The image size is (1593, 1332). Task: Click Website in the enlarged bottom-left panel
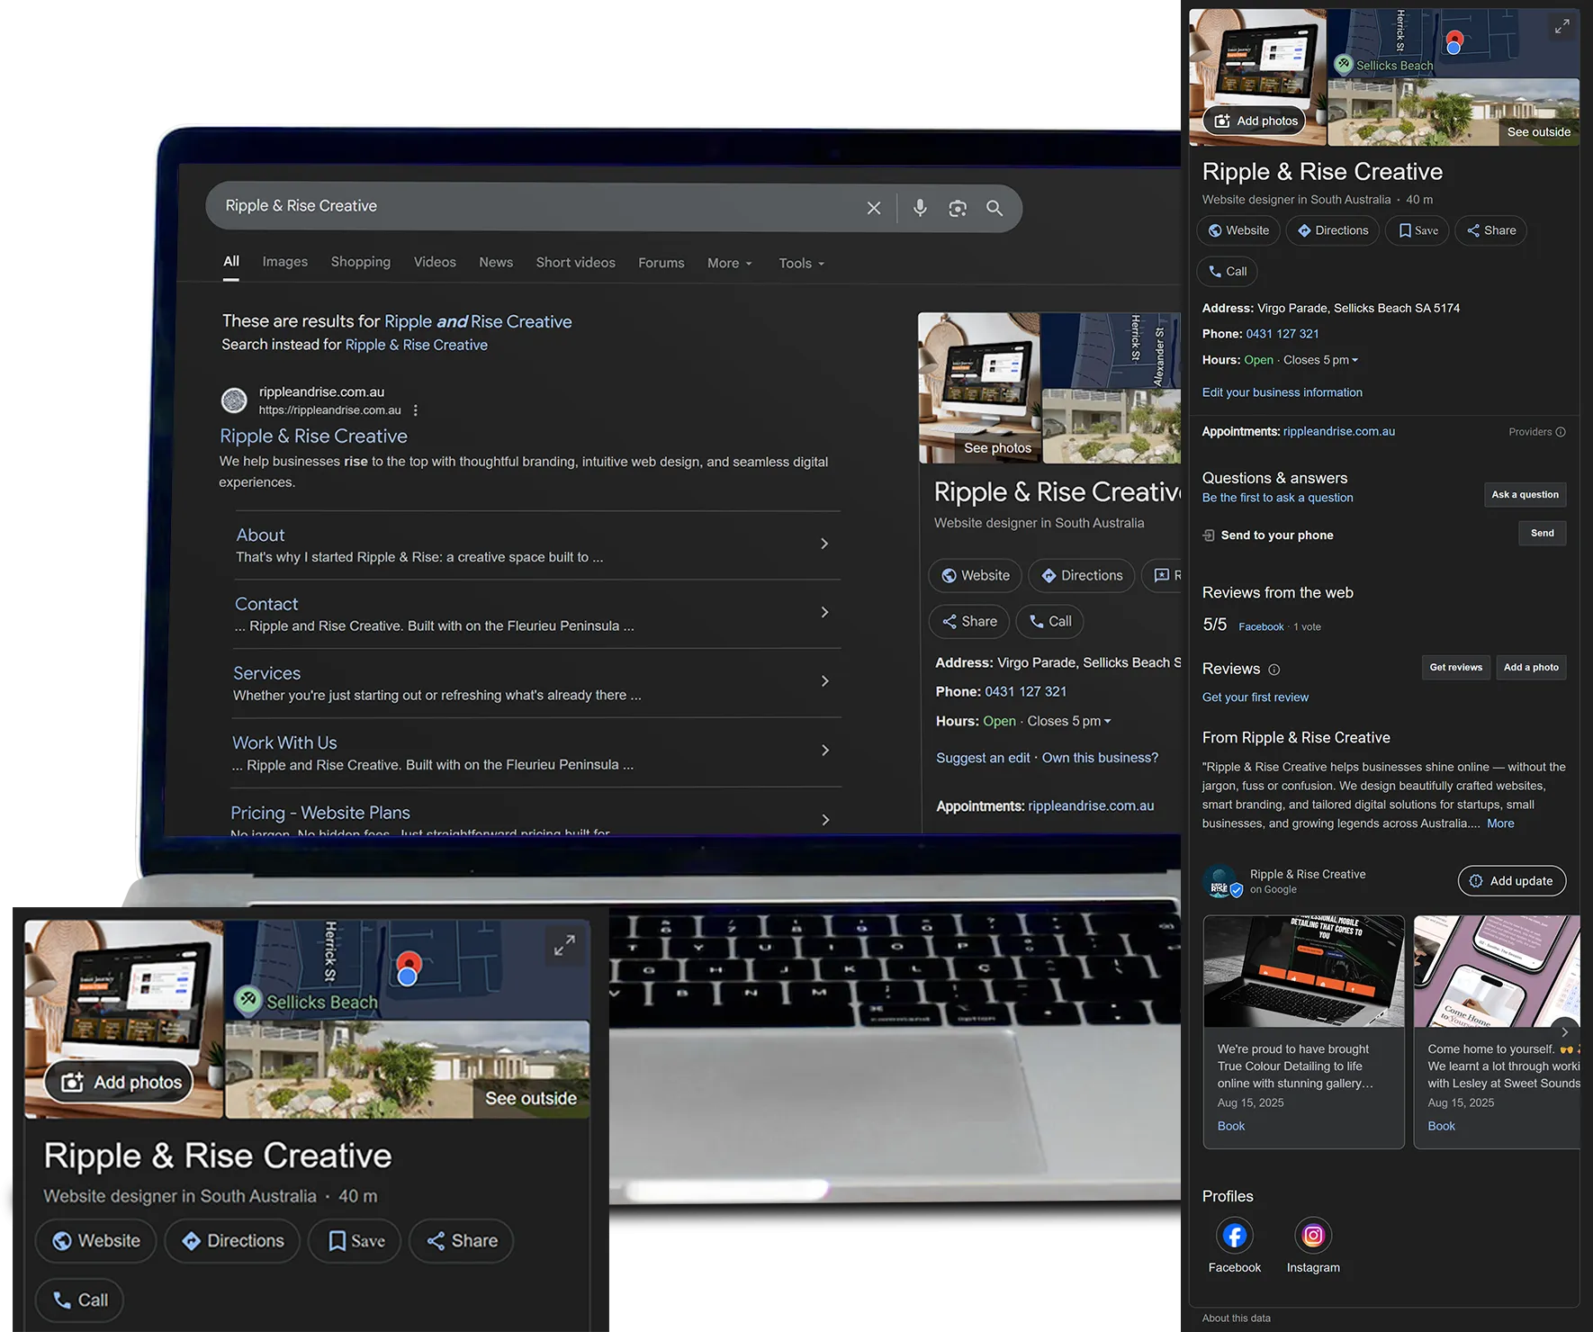[95, 1241]
